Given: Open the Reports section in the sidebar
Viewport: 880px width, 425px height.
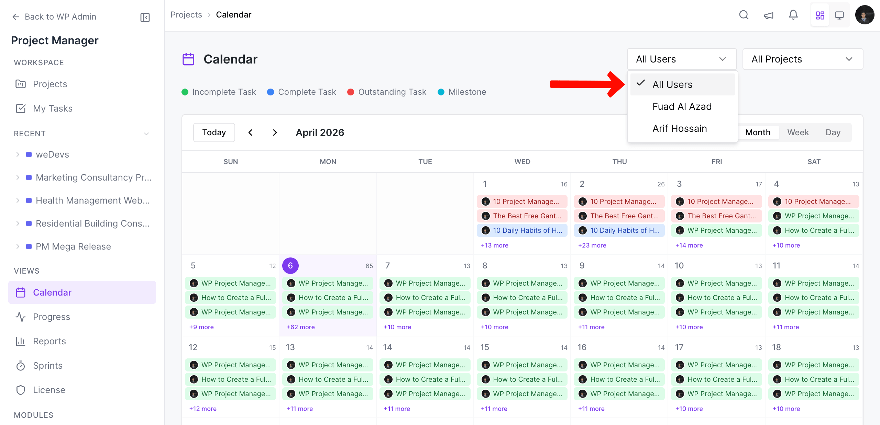Looking at the screenshot, I should click(49, 341).
